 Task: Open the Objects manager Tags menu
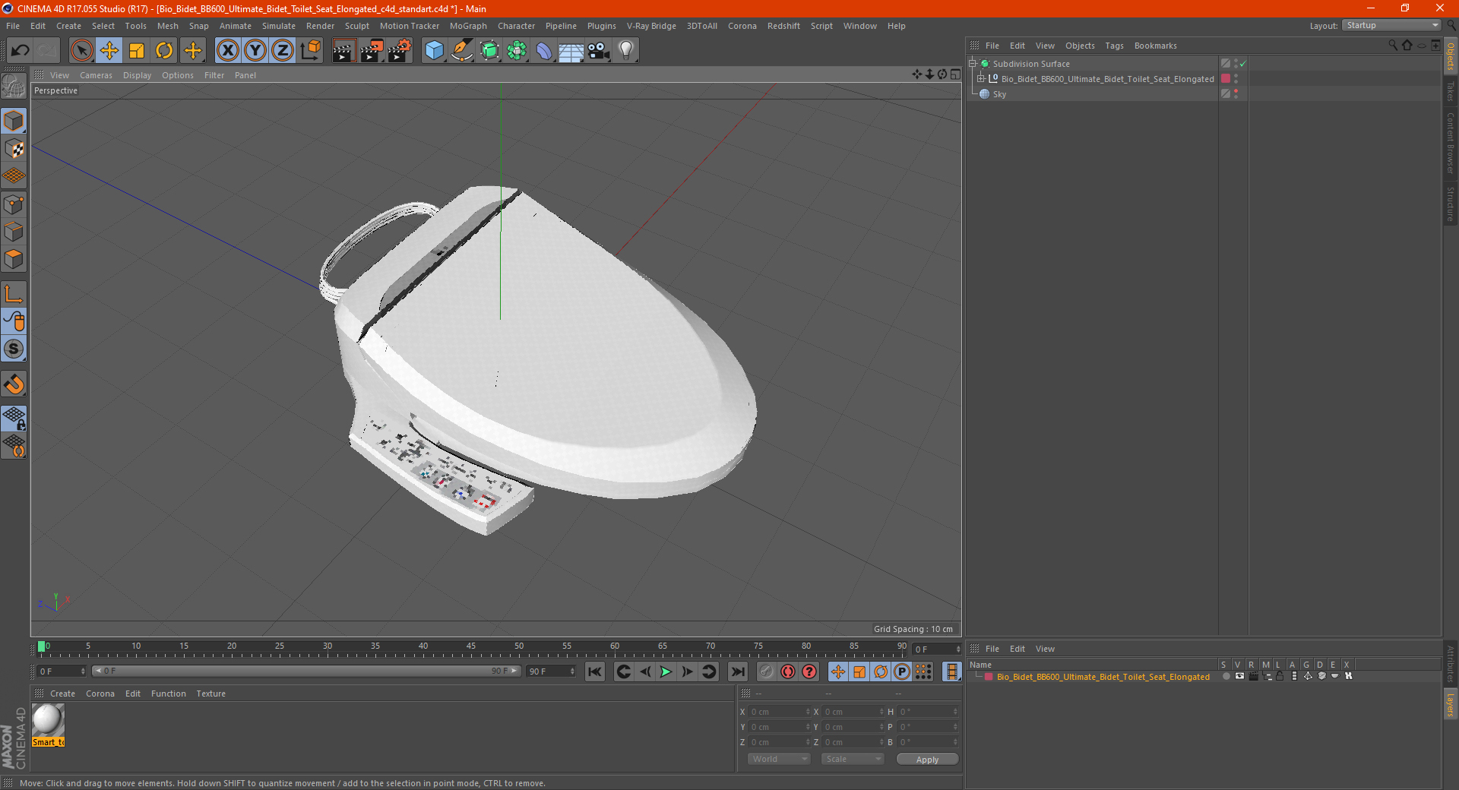coord(1114,46)
